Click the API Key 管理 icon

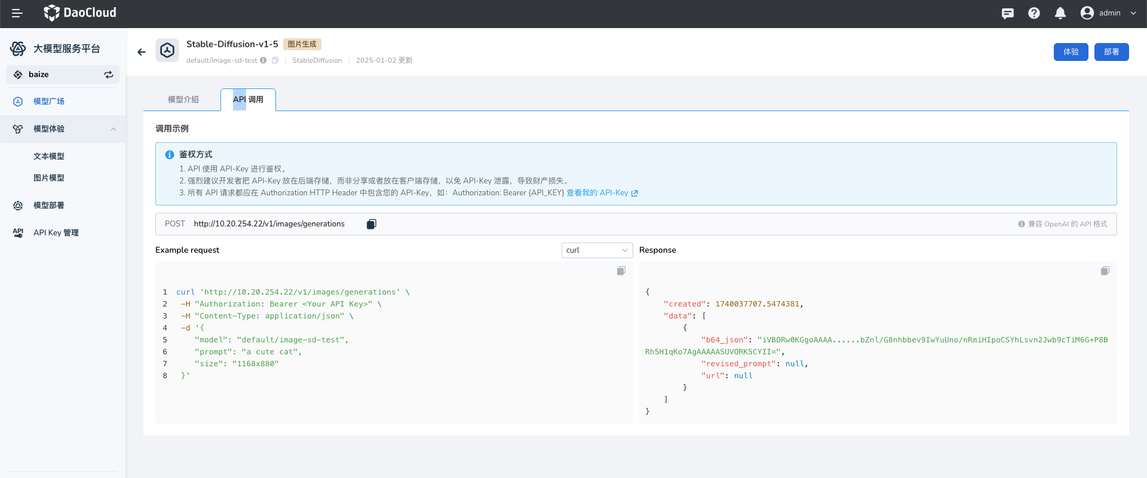click(18, 233)
